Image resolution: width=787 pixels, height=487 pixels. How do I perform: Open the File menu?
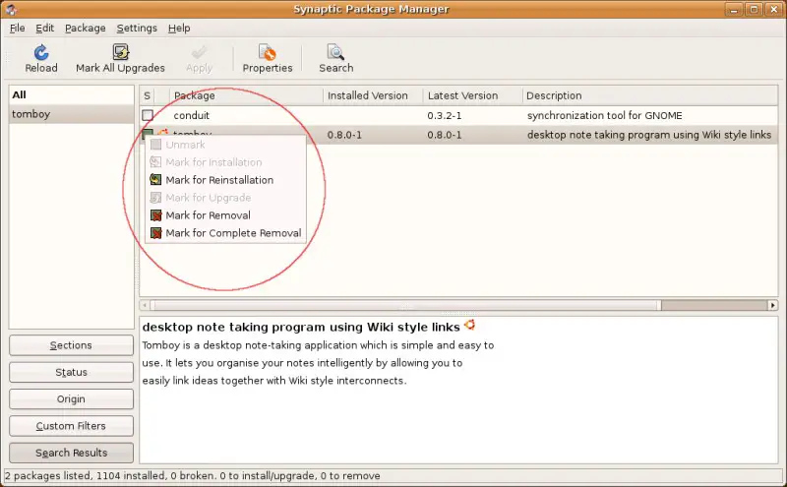[x=17, y=29]
